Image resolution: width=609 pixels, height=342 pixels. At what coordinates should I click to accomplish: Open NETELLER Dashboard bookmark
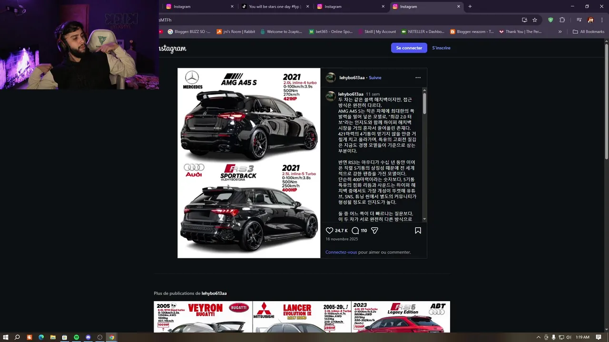(422, 32)
